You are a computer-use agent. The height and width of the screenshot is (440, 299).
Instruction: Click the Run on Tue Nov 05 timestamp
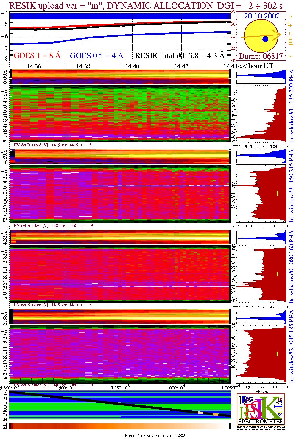(x=155, y=436)
